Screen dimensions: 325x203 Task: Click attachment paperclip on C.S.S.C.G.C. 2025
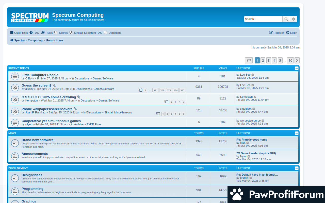point(79,97)
